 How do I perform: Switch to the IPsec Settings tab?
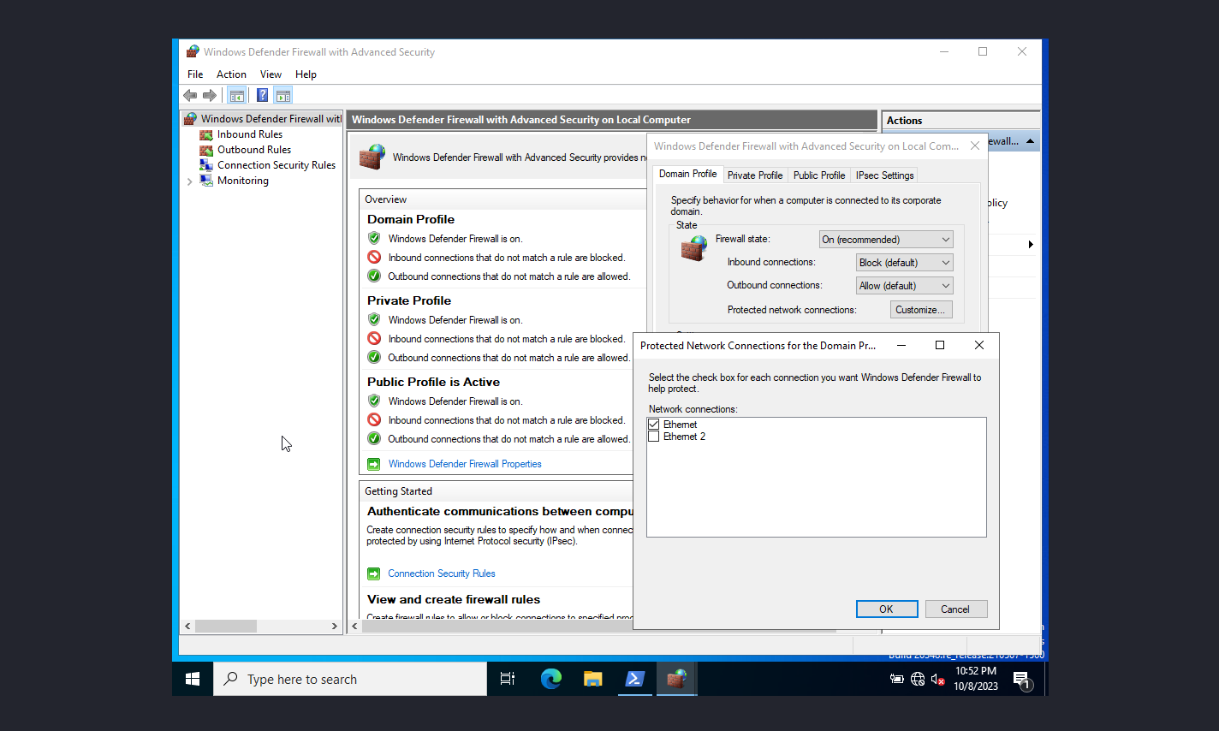click(x=885, y=175)
